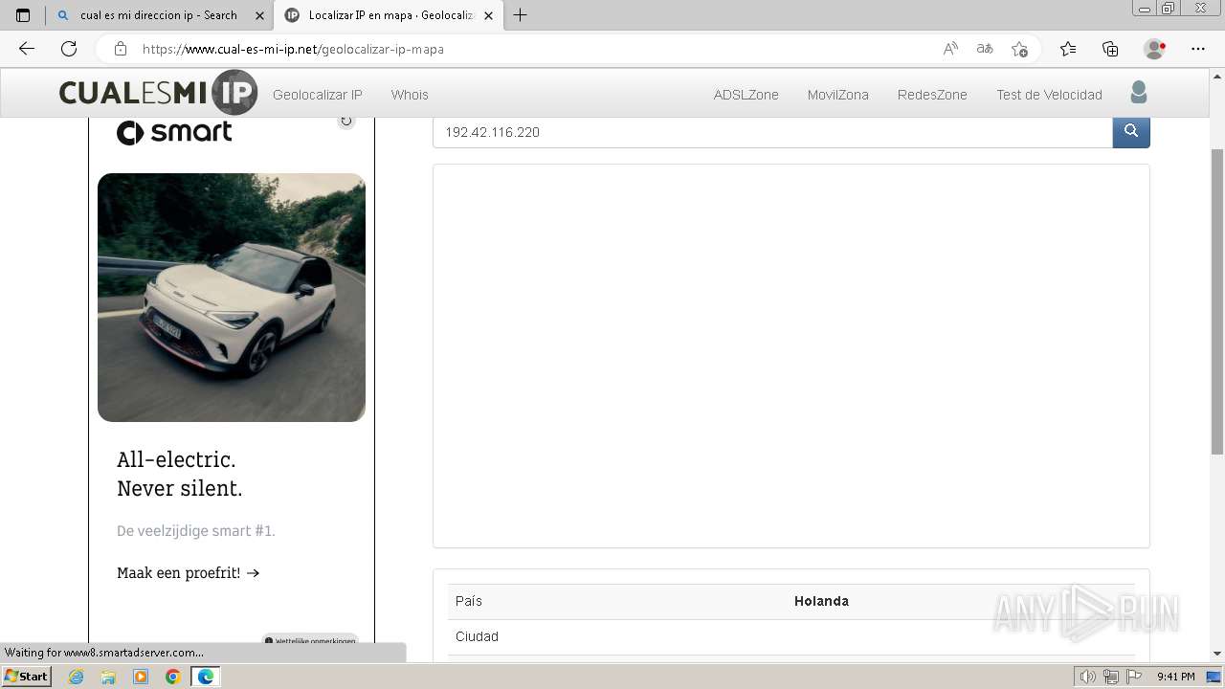This screenshot has height=689, width=1225.
Task: Open Whois menu item
Action: coord(410,95)
